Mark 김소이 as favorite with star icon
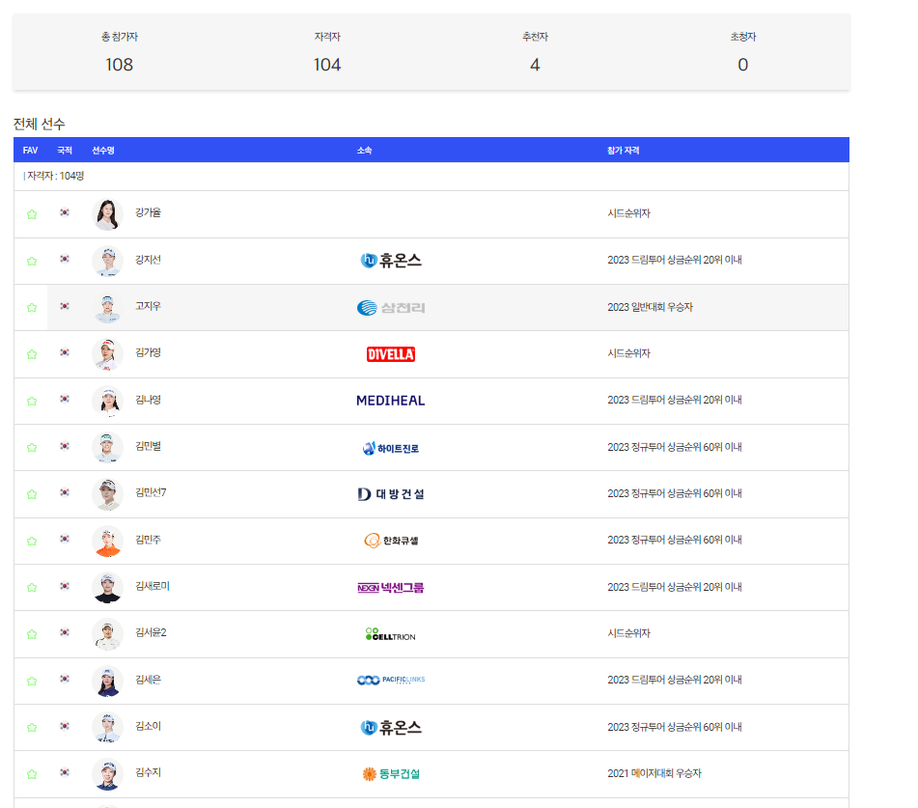 point(32,727)
